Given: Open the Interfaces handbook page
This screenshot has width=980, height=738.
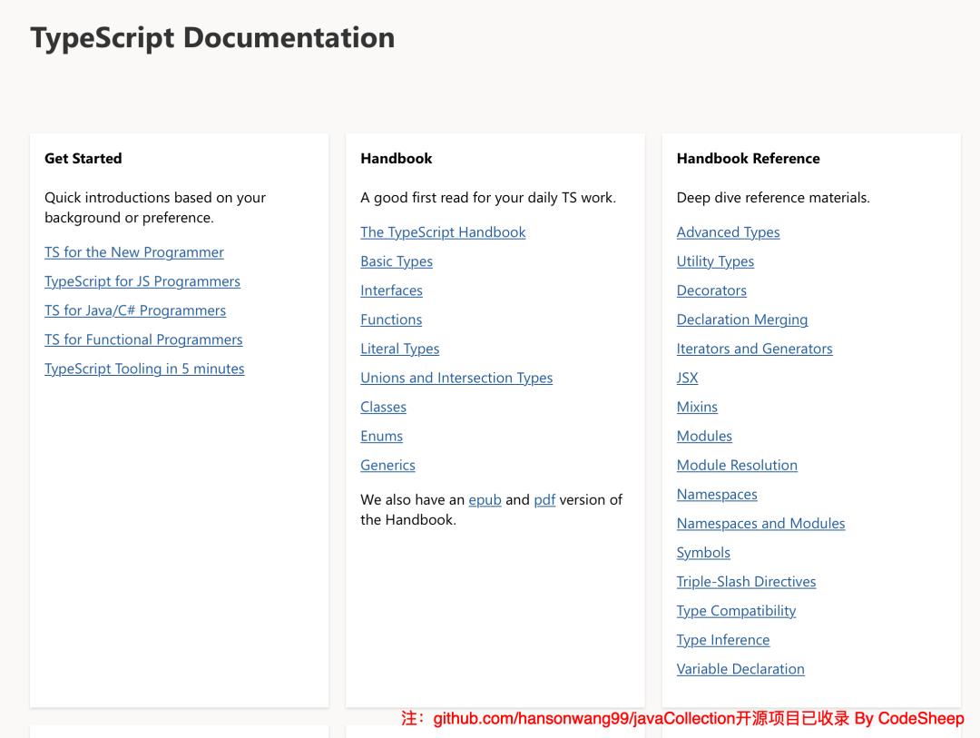Looking at the screenshot, I should coord(391,290).
